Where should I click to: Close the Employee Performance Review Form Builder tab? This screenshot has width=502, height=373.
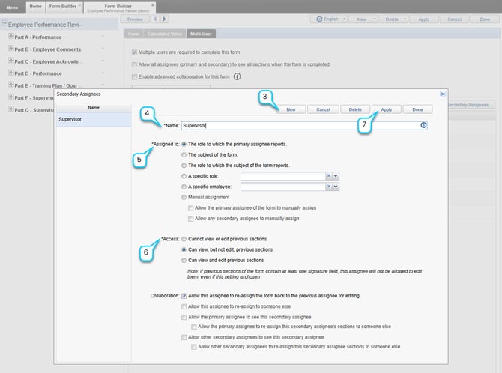pyautogui.click(x=153, y=5)
